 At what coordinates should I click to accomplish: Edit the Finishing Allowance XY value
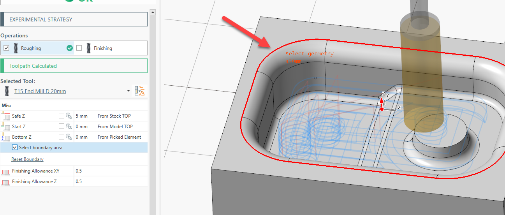109,171
